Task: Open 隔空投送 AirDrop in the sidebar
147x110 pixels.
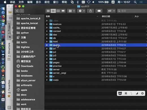Action: (x=23, y=61)
